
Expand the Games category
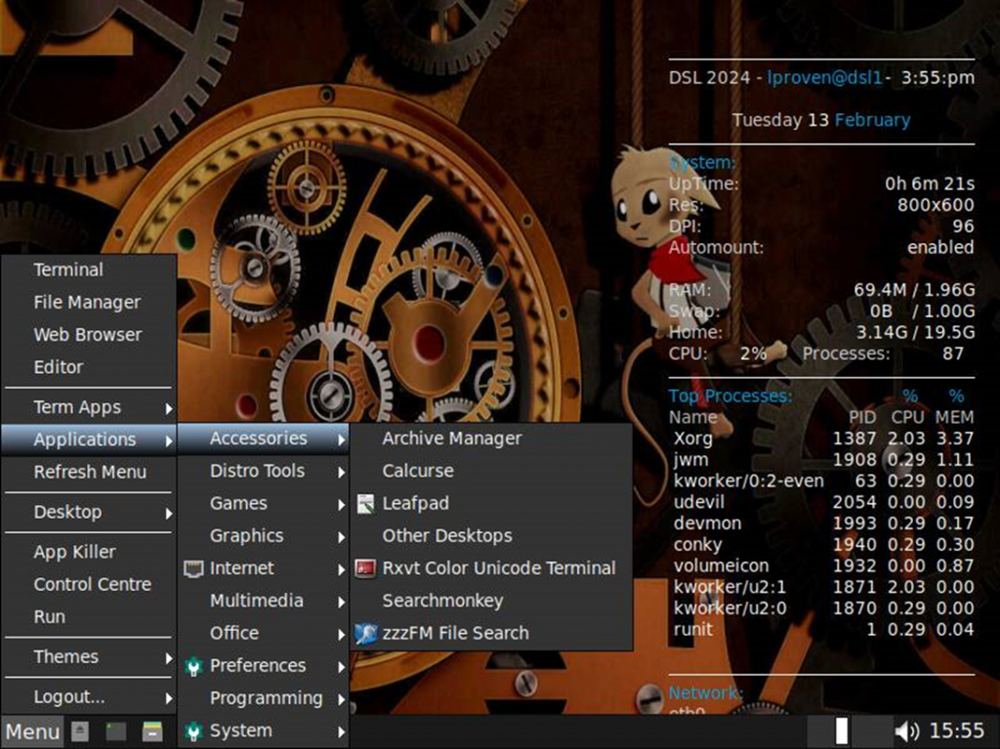click(264, 504)
